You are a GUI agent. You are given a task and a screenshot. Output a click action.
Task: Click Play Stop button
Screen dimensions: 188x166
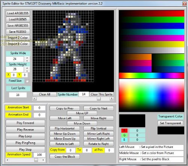(25, 149)
